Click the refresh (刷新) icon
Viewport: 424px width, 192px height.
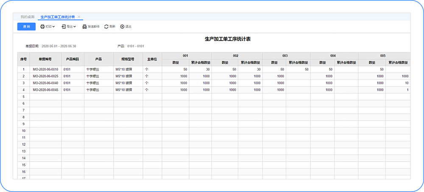click(106, 27)
